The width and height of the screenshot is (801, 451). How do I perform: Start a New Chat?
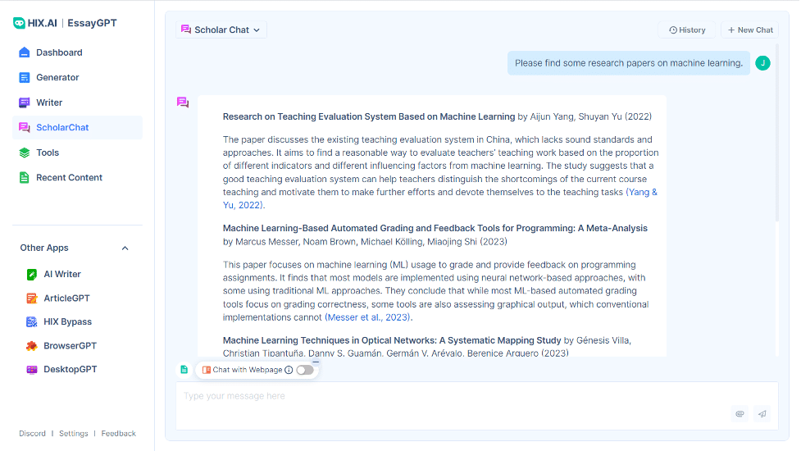tap(750, 30)
